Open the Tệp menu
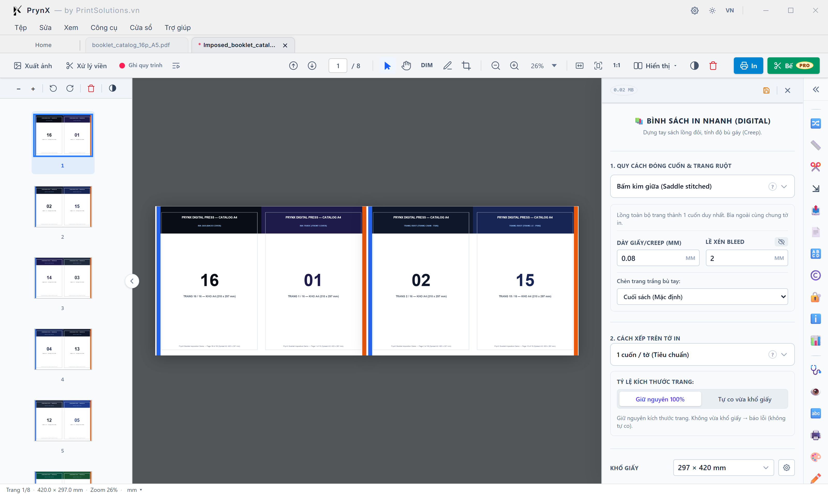Image resolution: width=828 pixels, height=496 pixels. point(21,28)
